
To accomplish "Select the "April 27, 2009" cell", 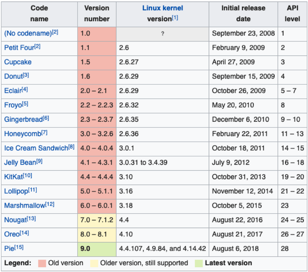I will 243,63.
